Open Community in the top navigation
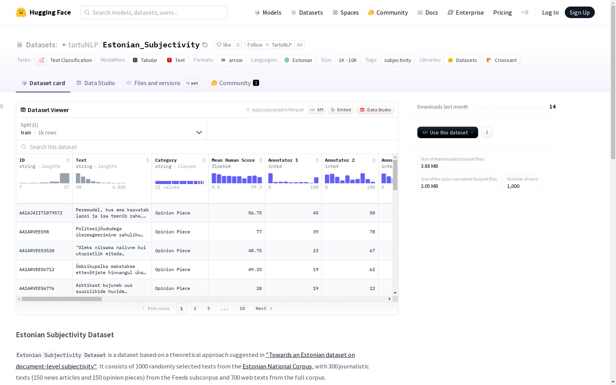Image resolution: width=616 pixels, height=385 pixels. (388, 12)
